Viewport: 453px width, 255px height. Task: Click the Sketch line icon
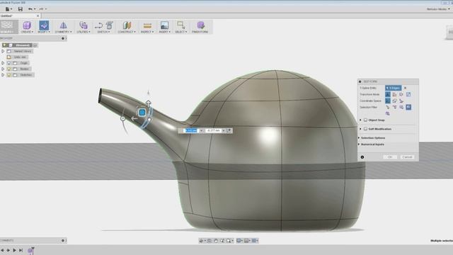(99, 25)
